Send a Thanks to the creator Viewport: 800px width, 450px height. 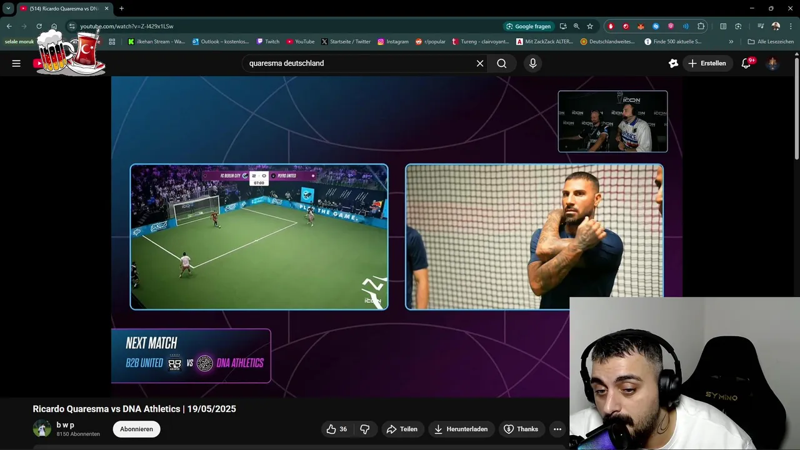pos(521,429)
